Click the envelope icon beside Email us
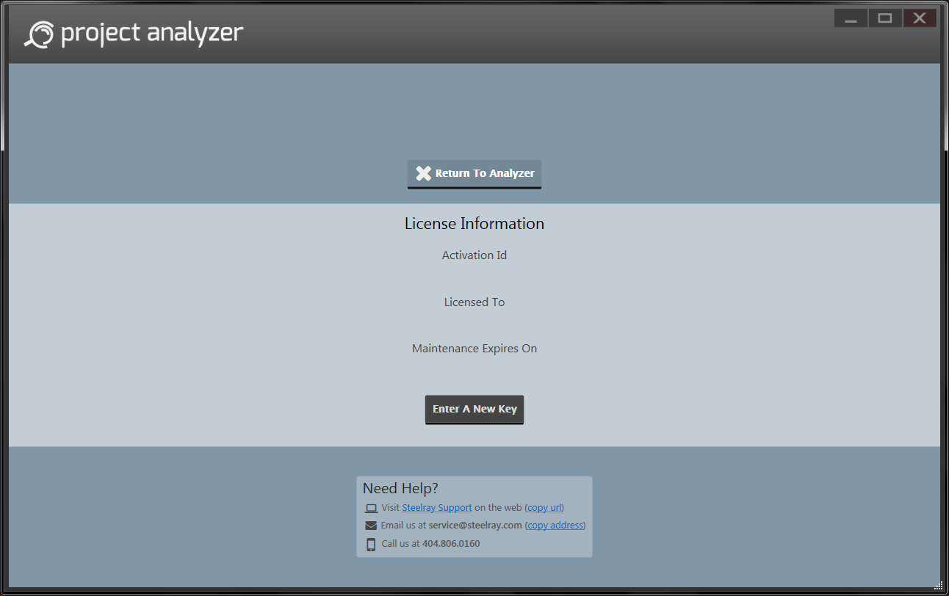 pyautogui.click(x=371, y=526)
